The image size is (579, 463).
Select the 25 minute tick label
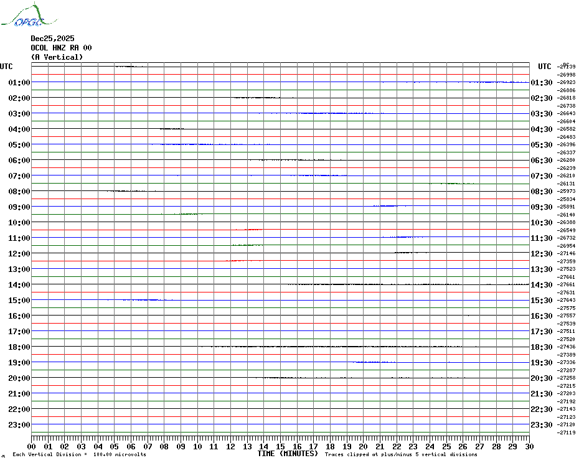pyautogui.click(x=446, y=447)
